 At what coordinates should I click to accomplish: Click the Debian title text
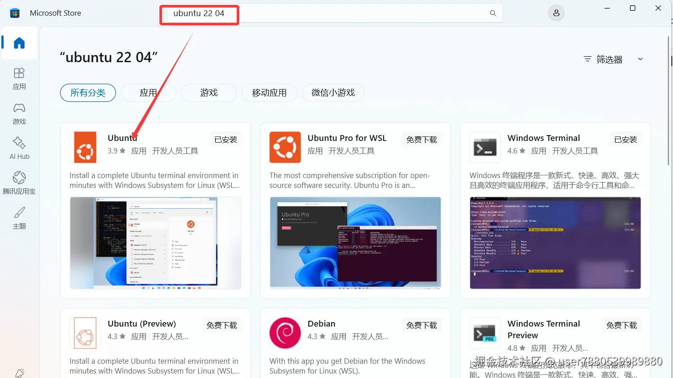click(321, 324)
